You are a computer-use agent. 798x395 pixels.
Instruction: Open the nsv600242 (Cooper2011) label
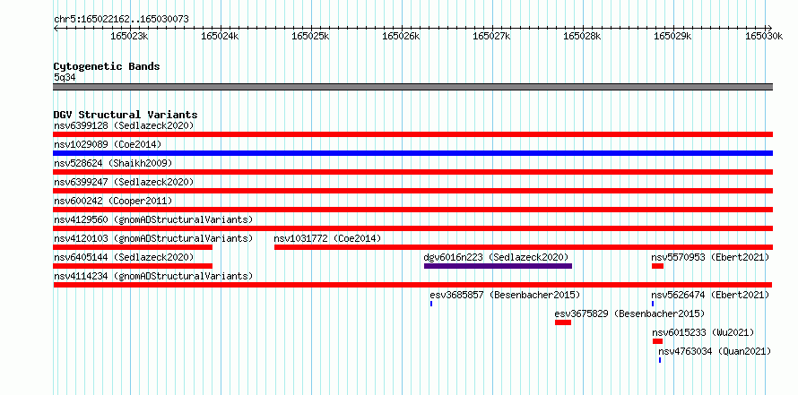click(113, 201)
